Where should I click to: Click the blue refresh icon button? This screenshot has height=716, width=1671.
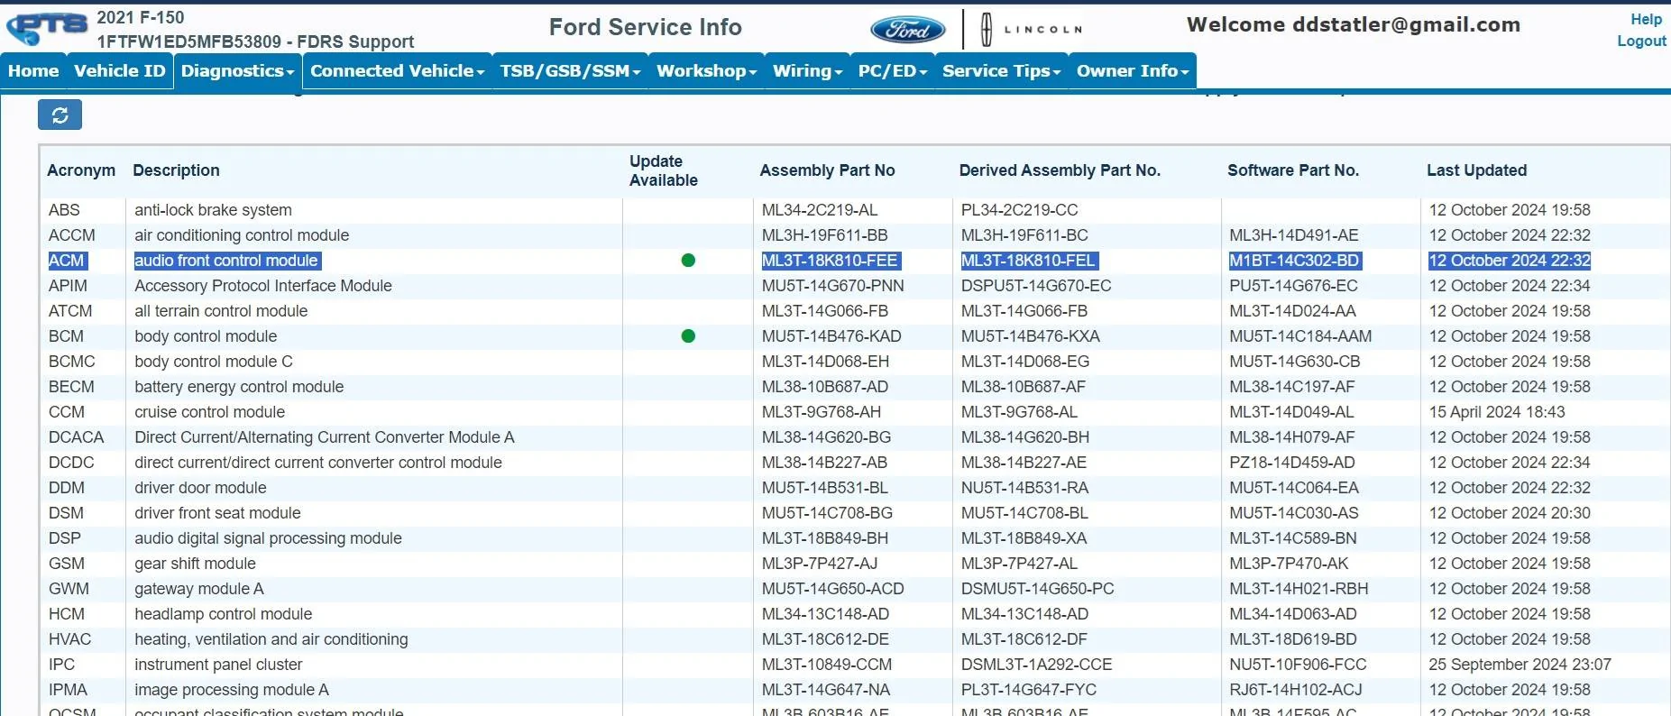click(x=60, y=115)
